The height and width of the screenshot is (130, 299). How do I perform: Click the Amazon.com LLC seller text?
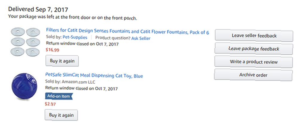pyautogui.click(x=78, y=82)
